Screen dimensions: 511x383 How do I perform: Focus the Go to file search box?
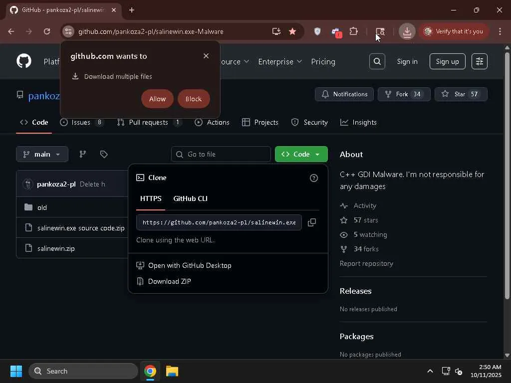click(221, 154)
